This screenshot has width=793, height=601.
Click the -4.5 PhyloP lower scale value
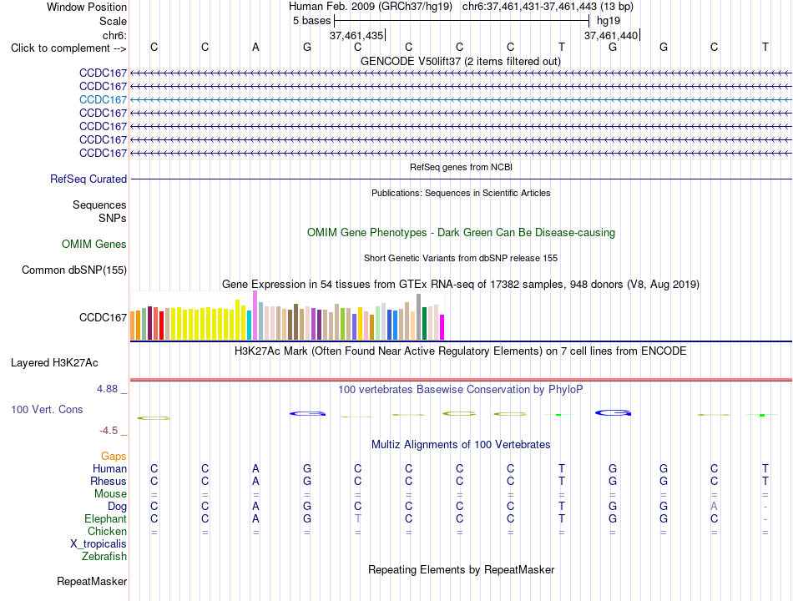tap(109, 431)
